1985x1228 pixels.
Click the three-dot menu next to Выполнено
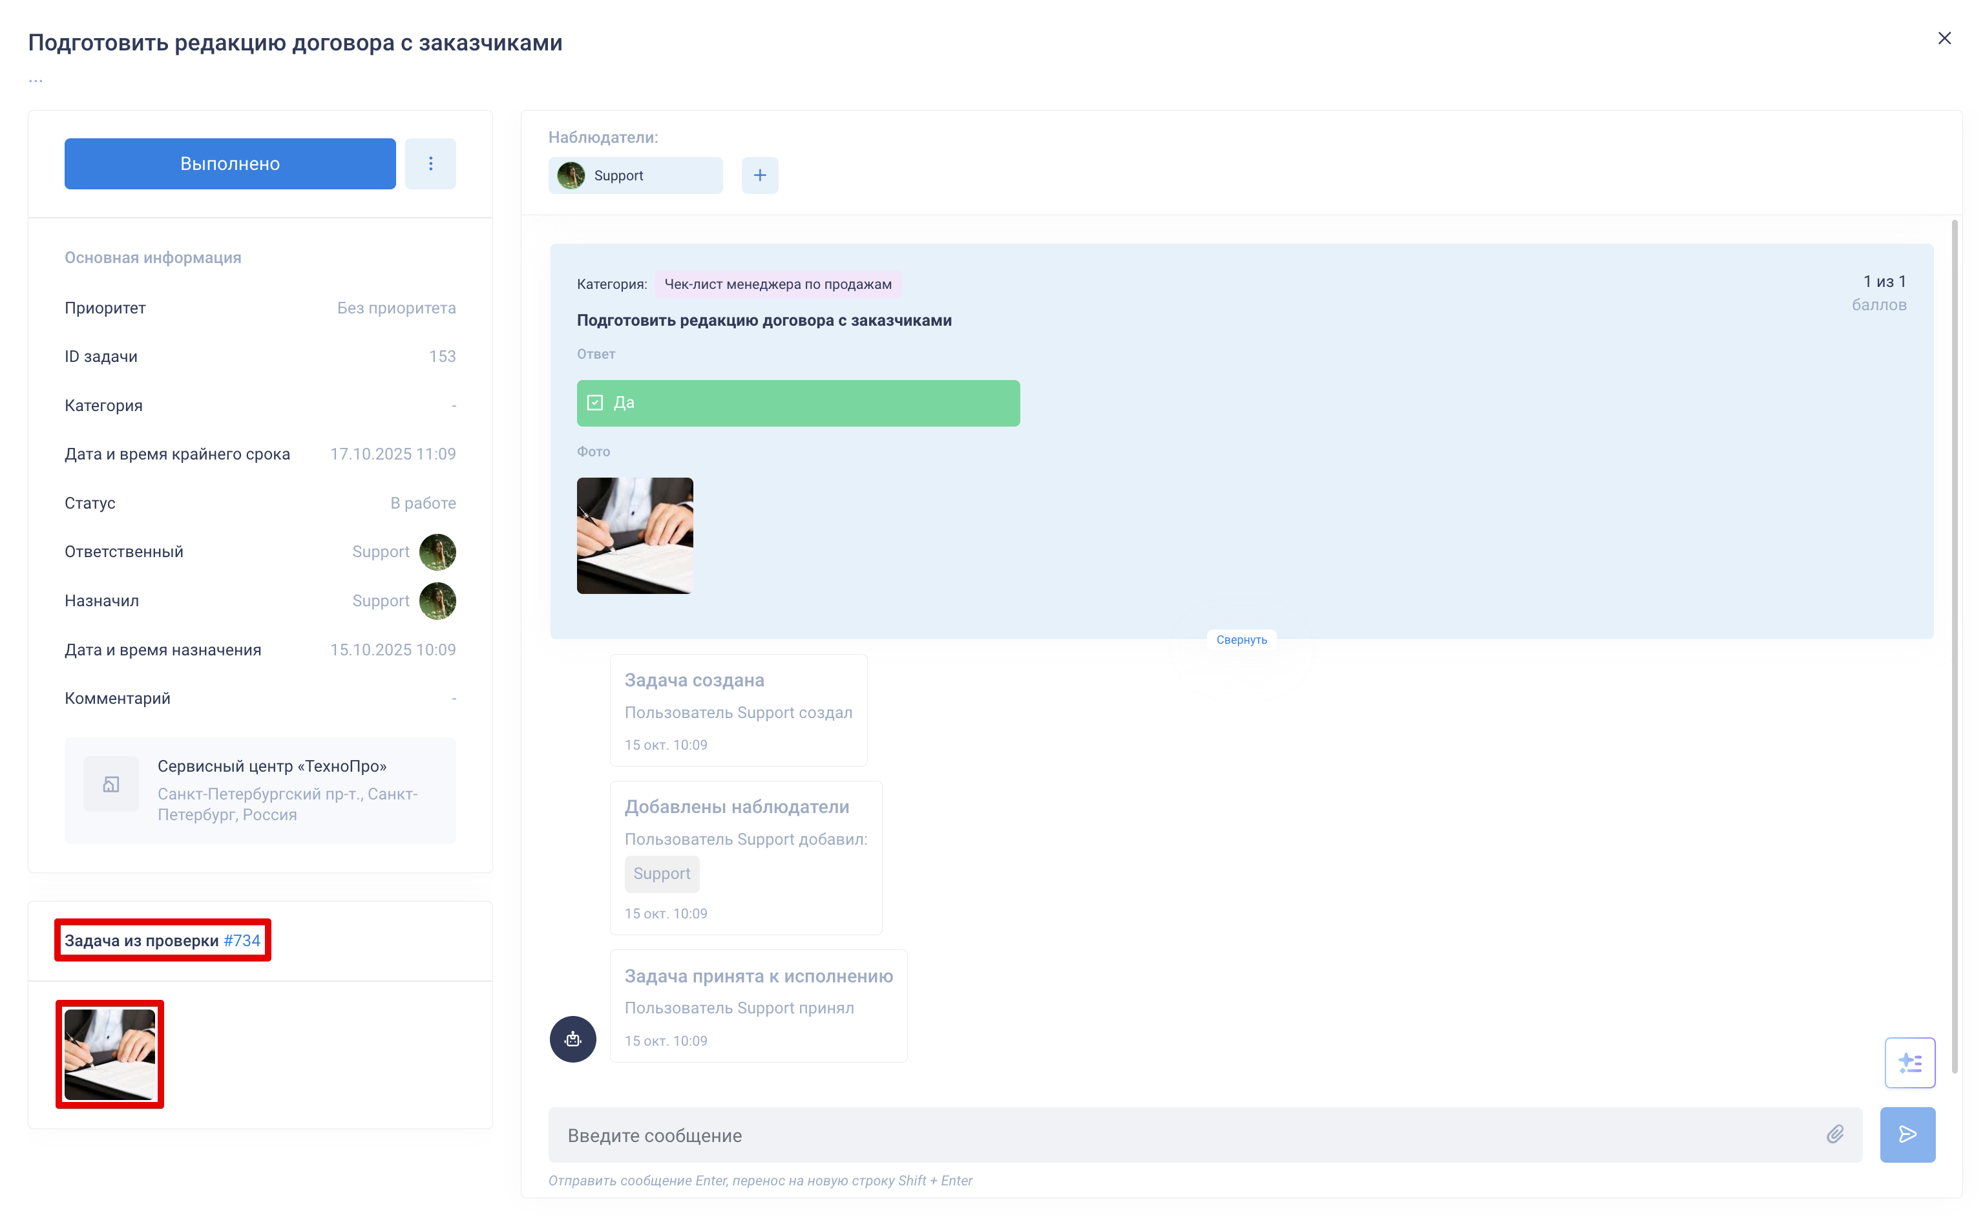(430, 164)
